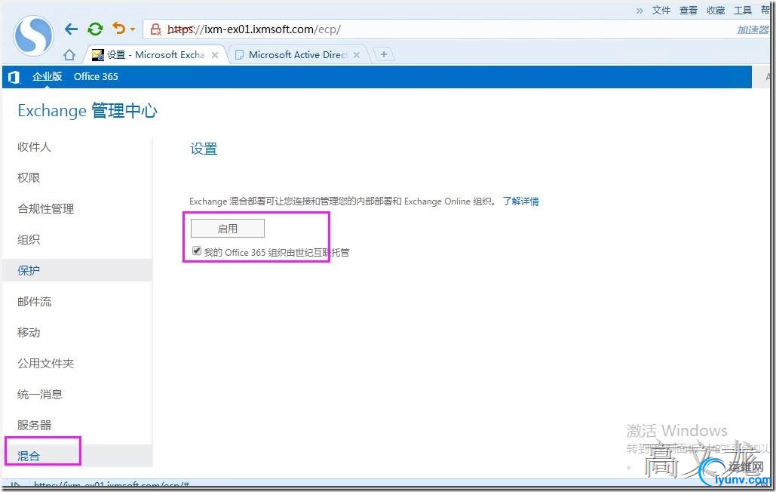
Task: Open 移动 in the sidebar
Action: (x=28, y=333)
